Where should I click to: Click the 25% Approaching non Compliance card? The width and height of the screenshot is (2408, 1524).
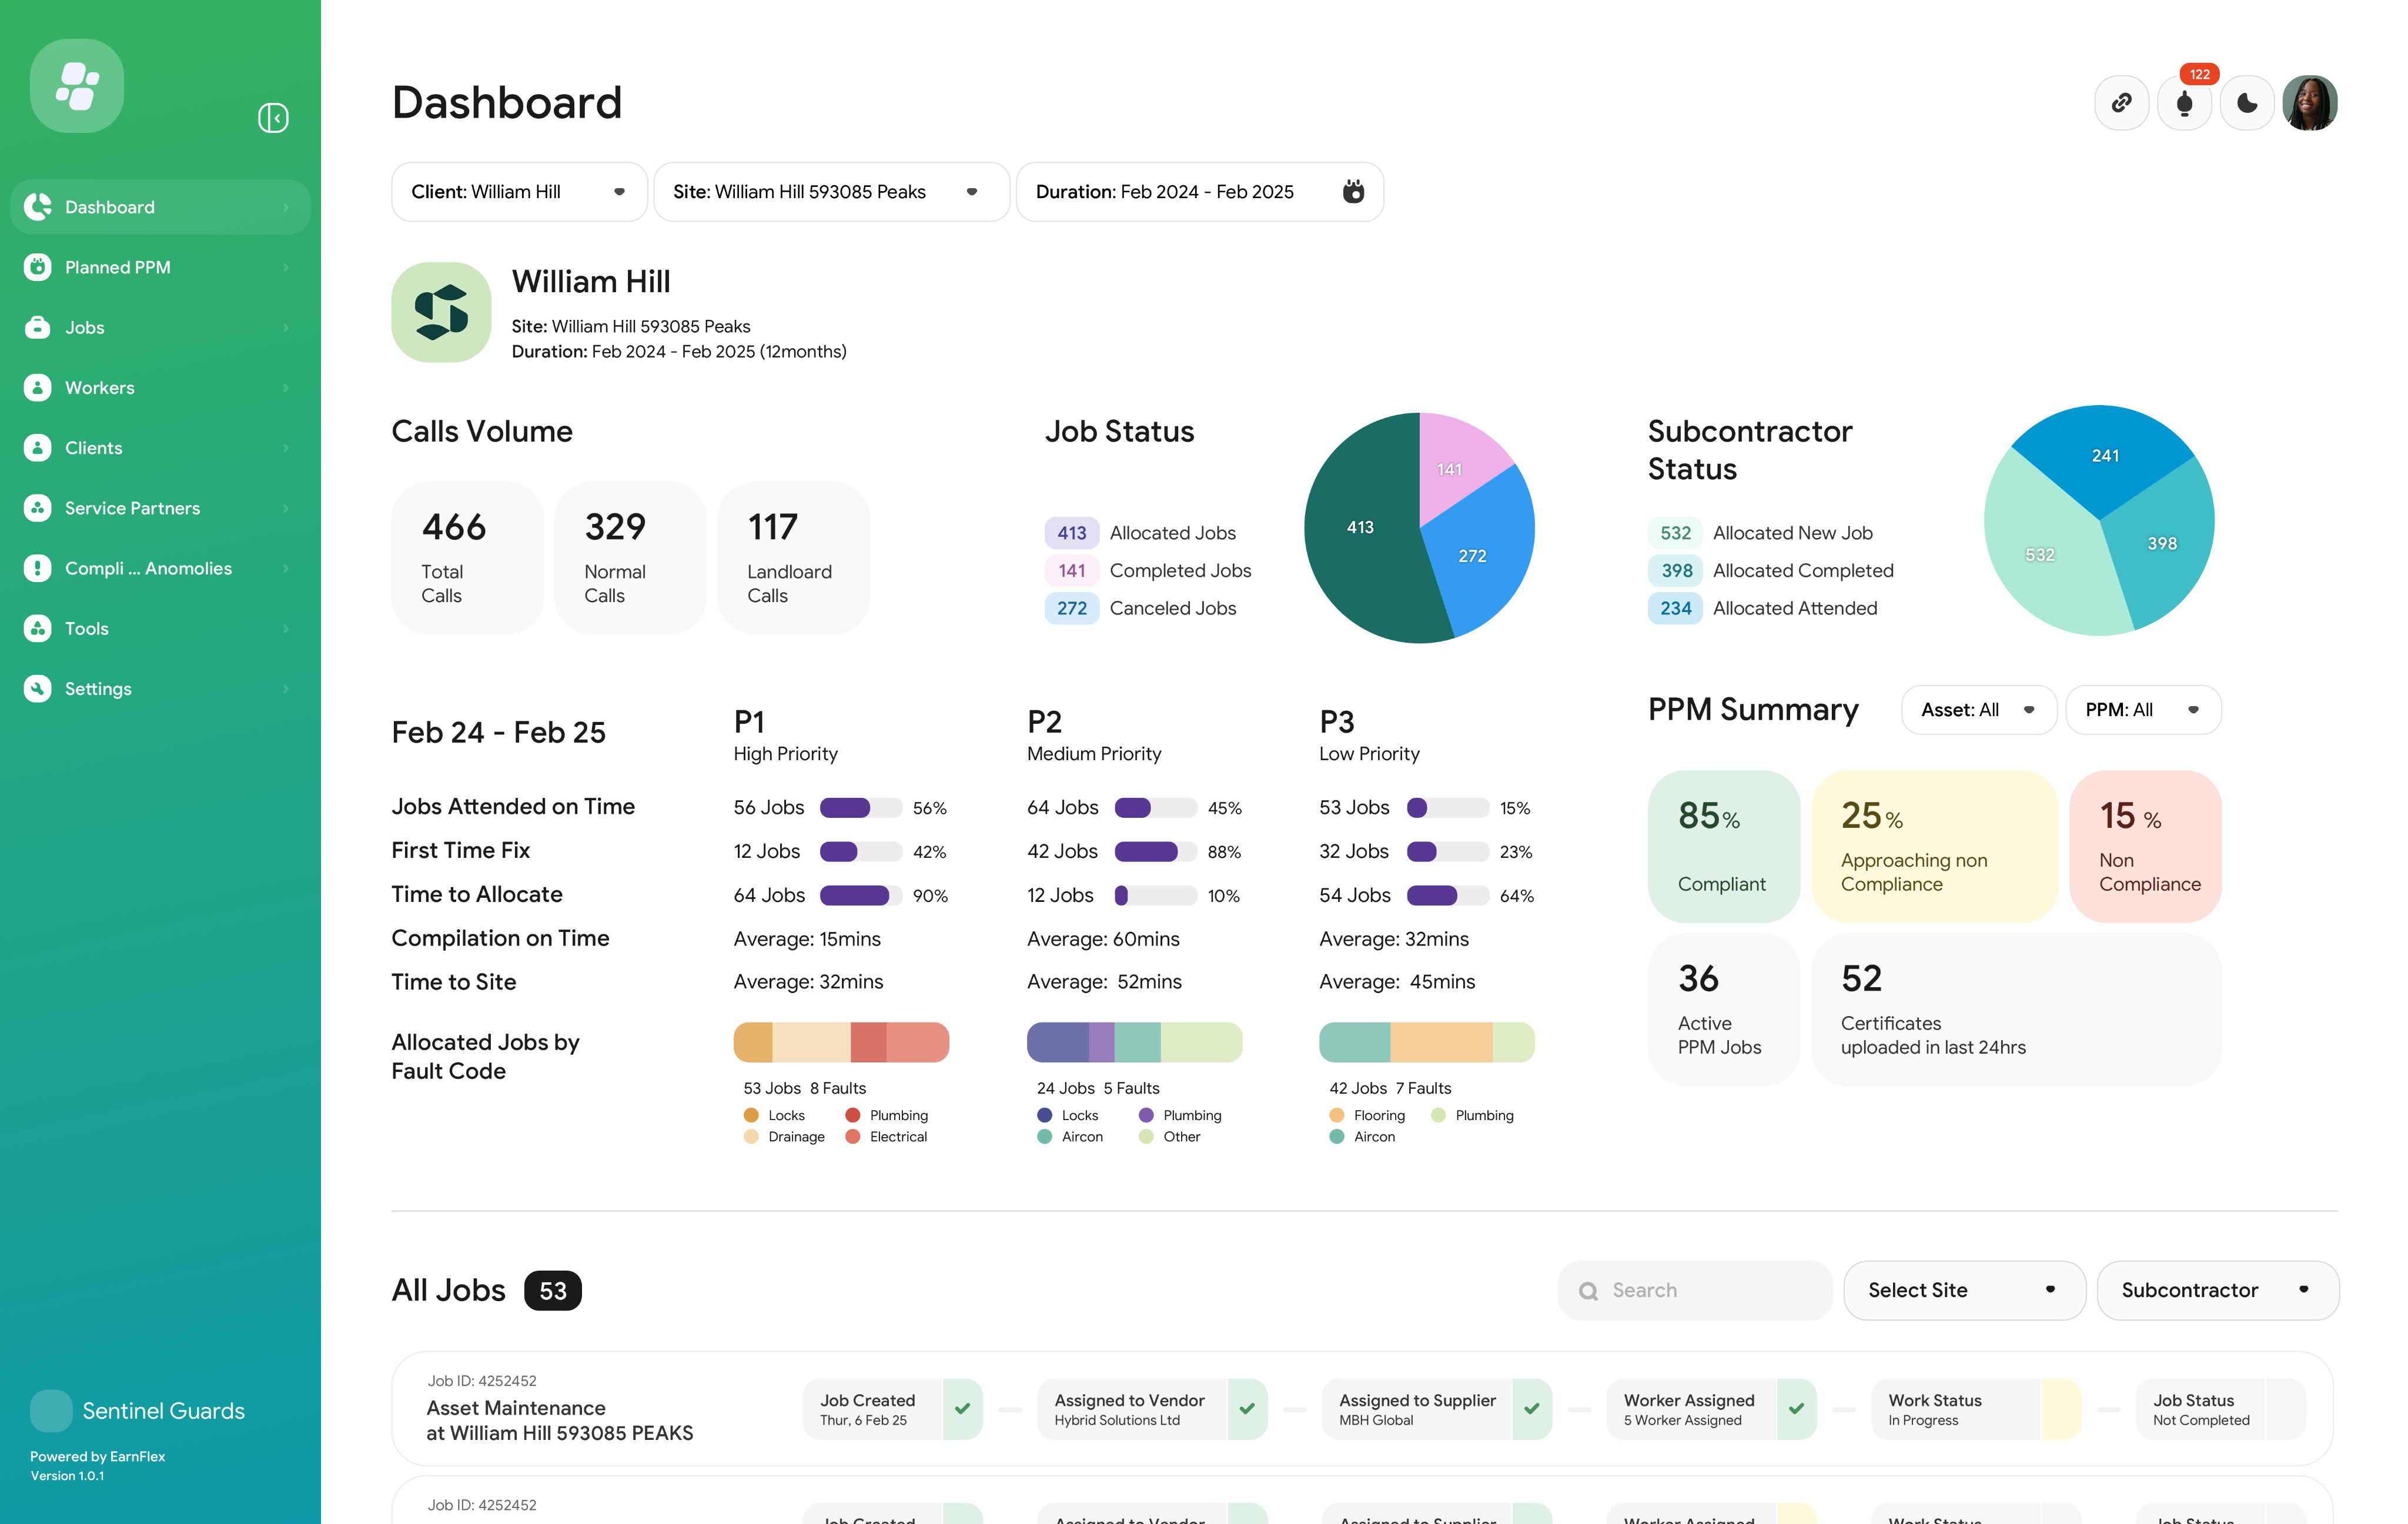pos(1934,846)
